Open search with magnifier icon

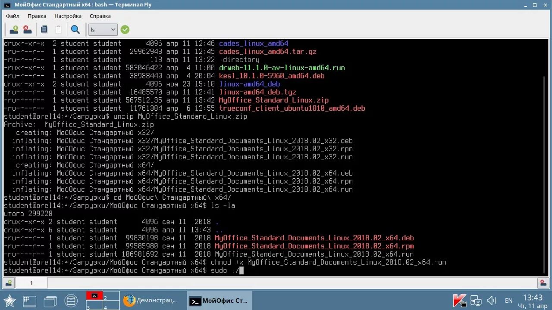click(75, 29)
